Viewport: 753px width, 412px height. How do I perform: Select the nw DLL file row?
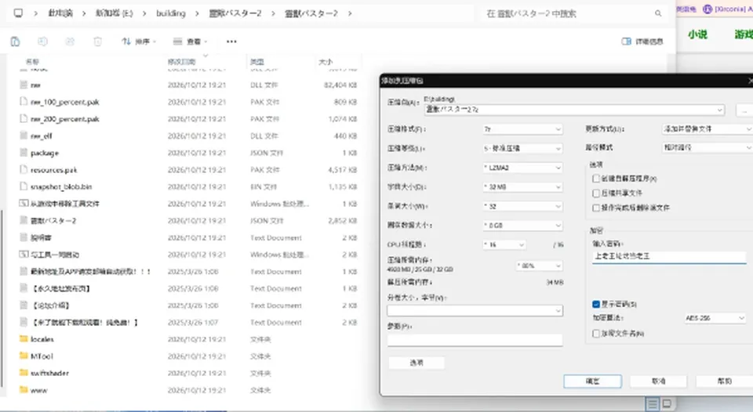tap(189, 85)
